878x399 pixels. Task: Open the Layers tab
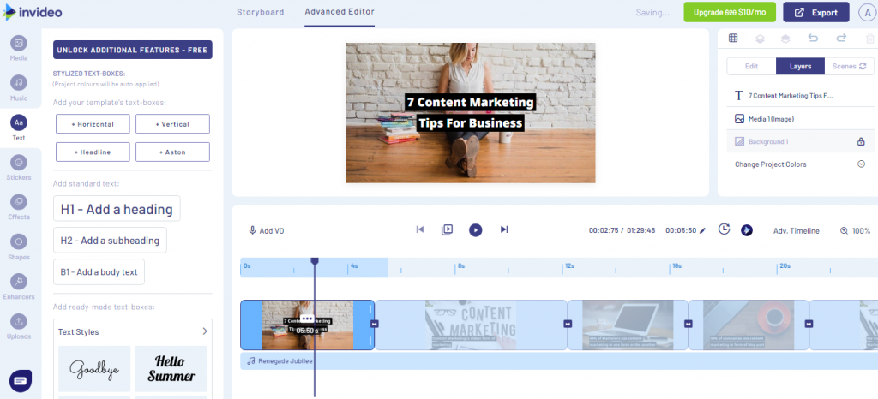click(x=800, y=66)
